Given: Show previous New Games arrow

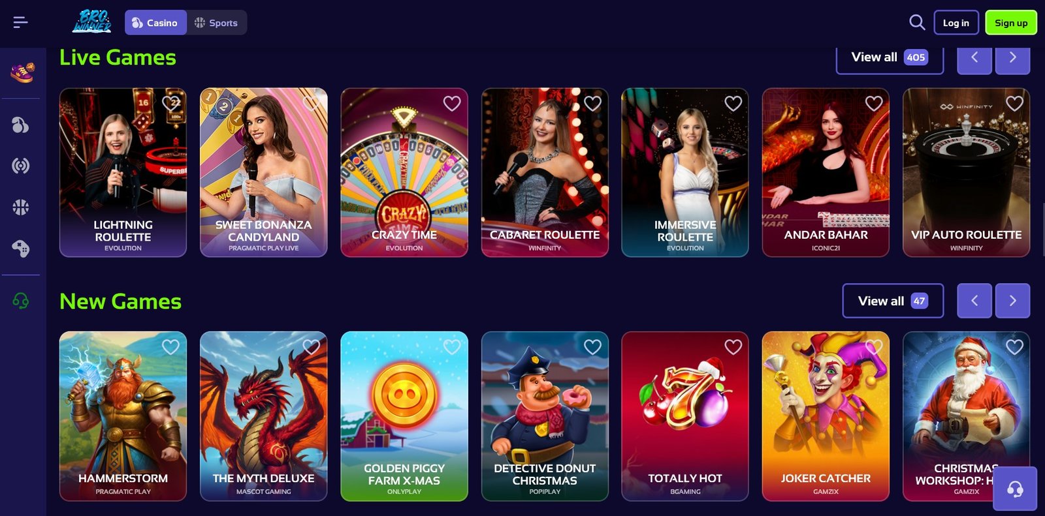Looking at the screenshot, I should pyautogui.click(x=974, y=301).
